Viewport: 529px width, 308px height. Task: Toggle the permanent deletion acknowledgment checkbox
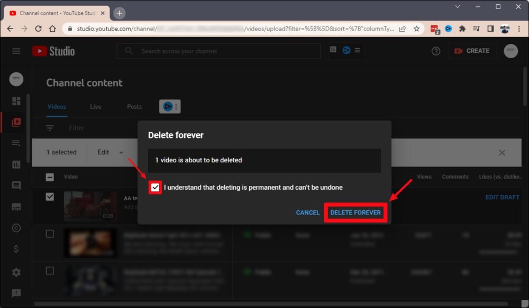155,188
